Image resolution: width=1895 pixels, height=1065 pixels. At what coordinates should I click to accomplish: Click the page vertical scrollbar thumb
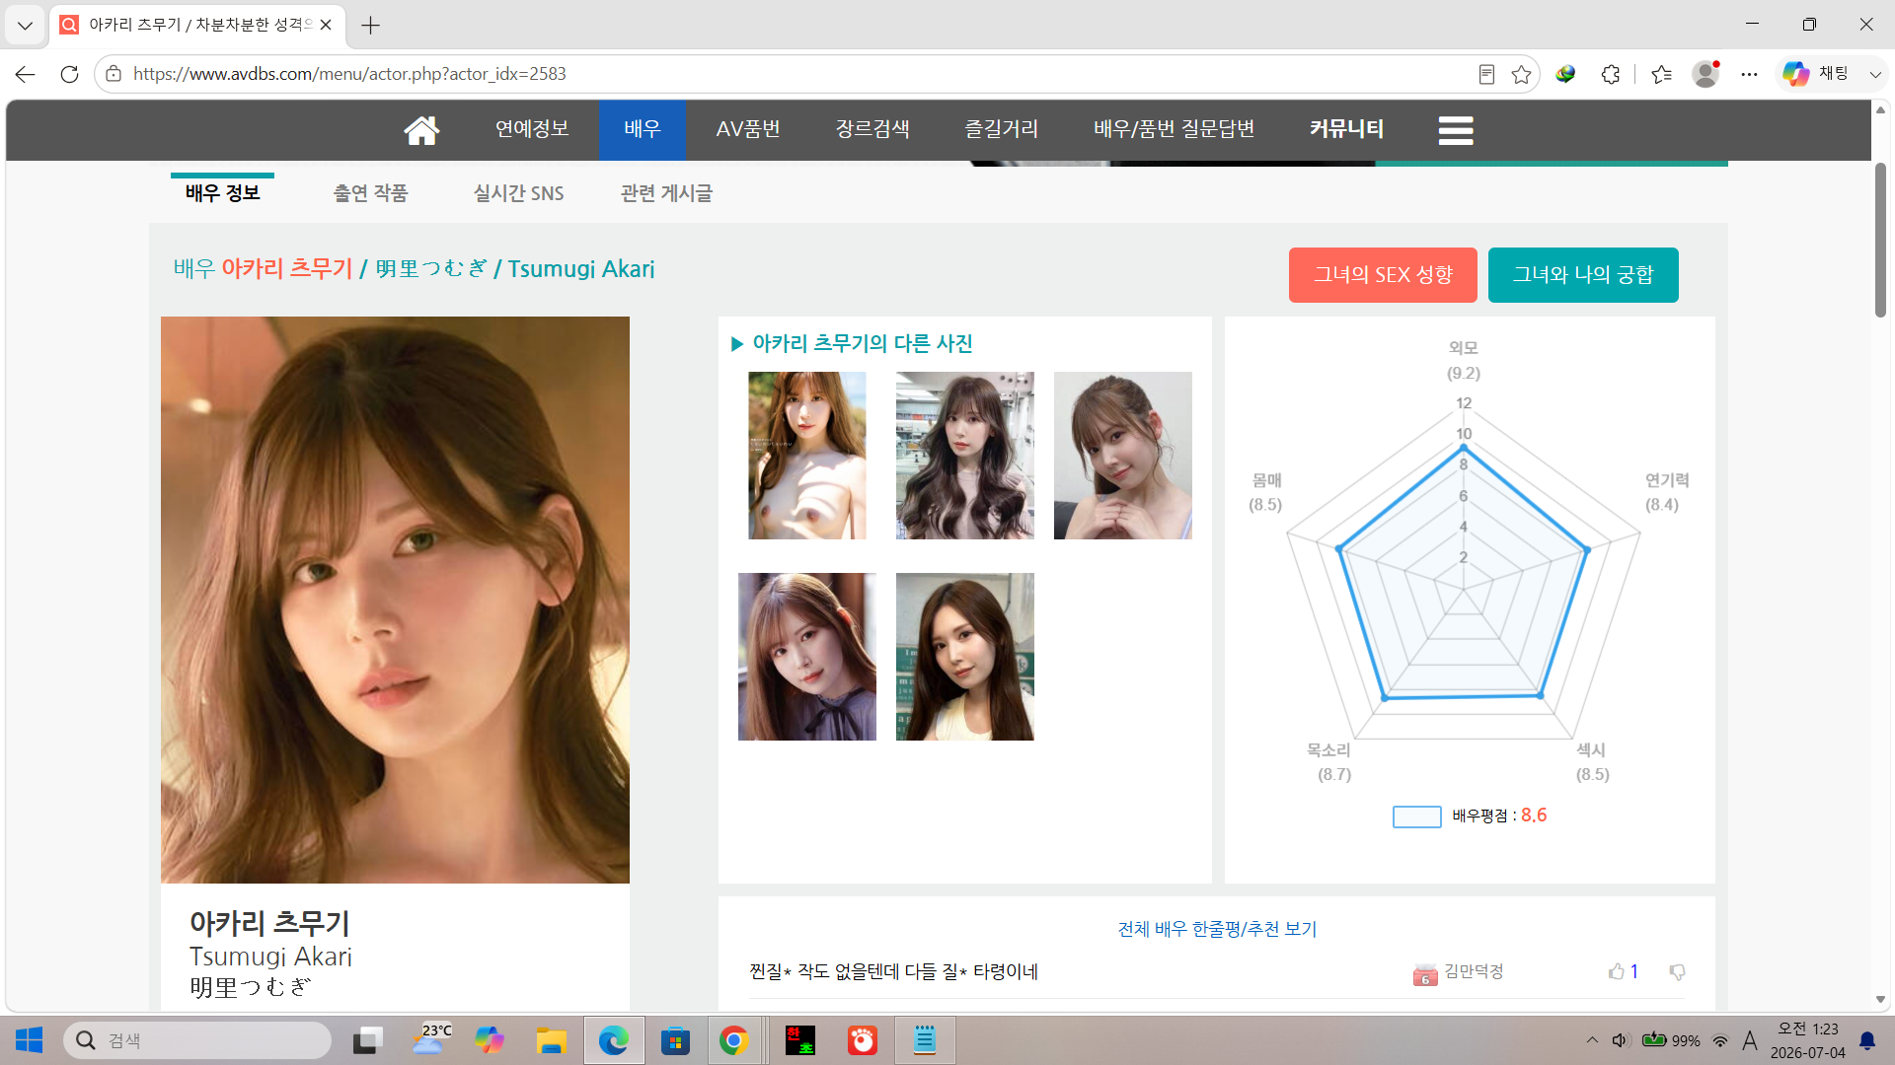(x=1880, y=240)
